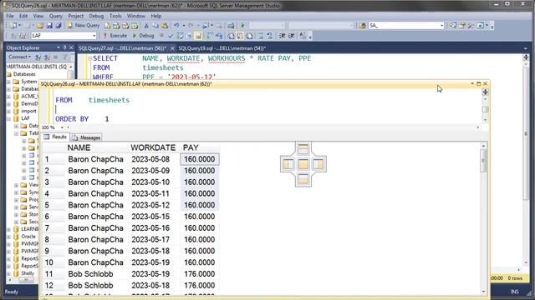Collapse the LAF database node
Image resolution: width=535 pixels, height=300 pixels.
tap(8, 118)
